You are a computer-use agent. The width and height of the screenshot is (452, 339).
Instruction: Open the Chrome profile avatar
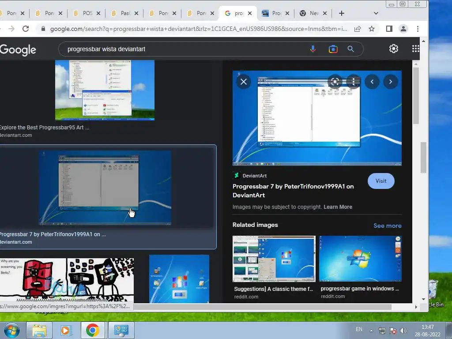point(403,29)
